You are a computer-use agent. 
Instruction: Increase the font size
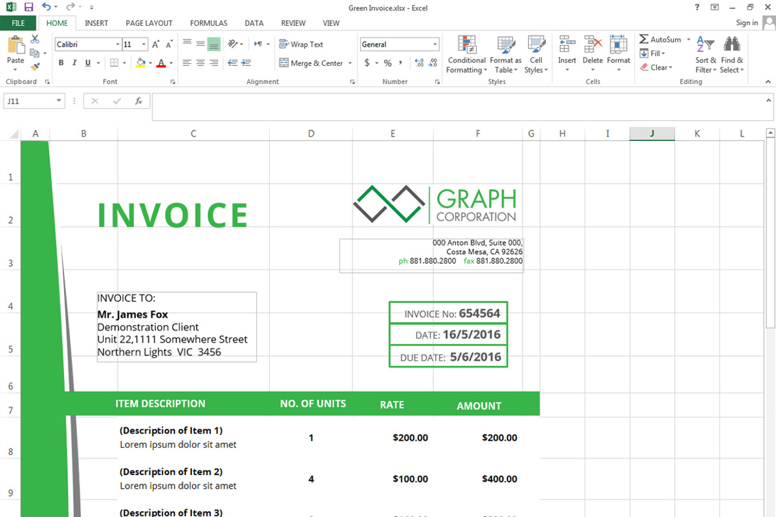pyautogui.click(x=156, y=45)
